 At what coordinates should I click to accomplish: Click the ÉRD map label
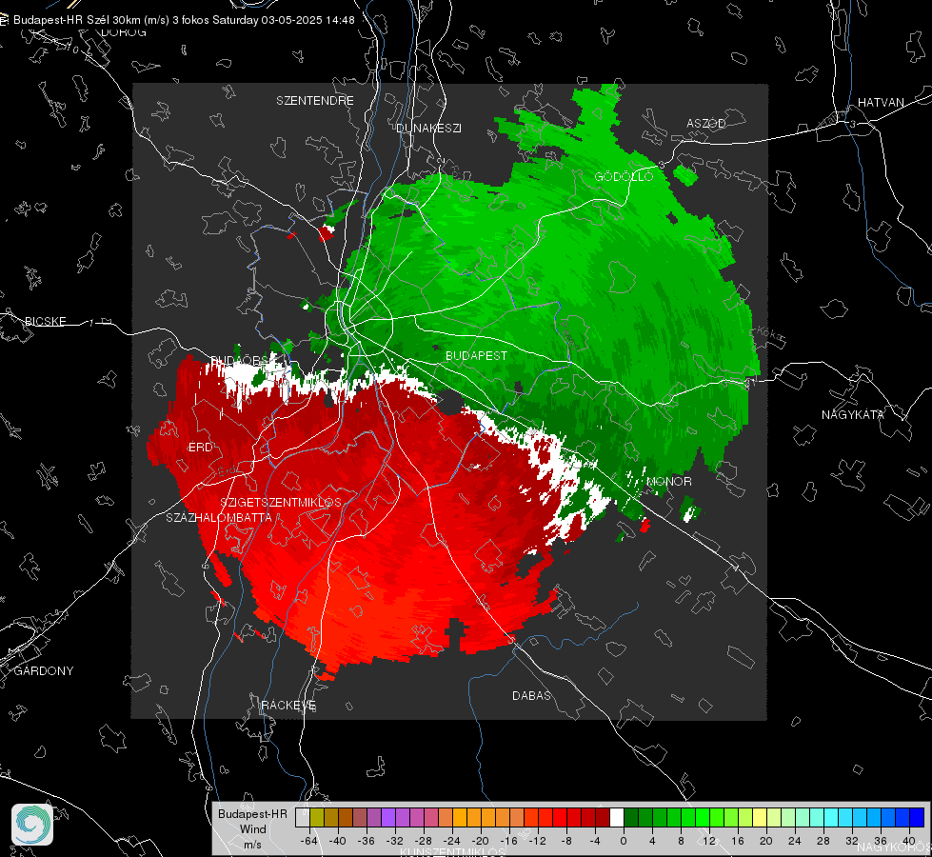200,447
